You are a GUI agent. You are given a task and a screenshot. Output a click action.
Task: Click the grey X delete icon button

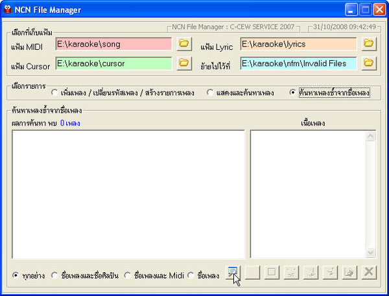(x=369, y=273)
